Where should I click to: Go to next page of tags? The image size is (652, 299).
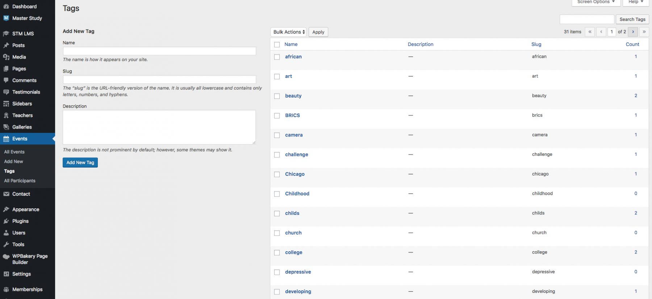coord(633,32)
